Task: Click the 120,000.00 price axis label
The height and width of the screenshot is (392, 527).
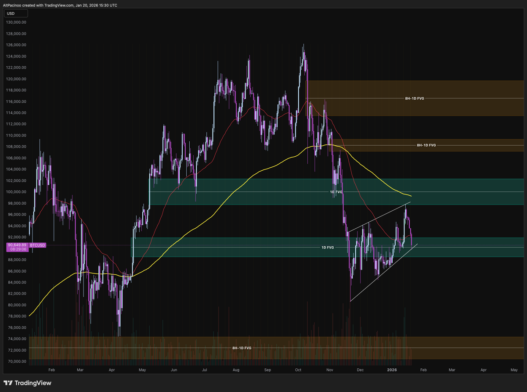Action: (x=17, y=79)
